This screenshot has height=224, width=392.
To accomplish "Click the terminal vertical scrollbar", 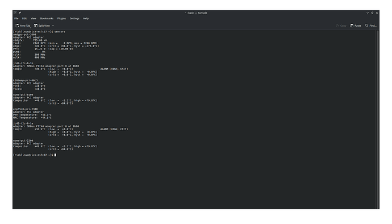I will [377, 119].
